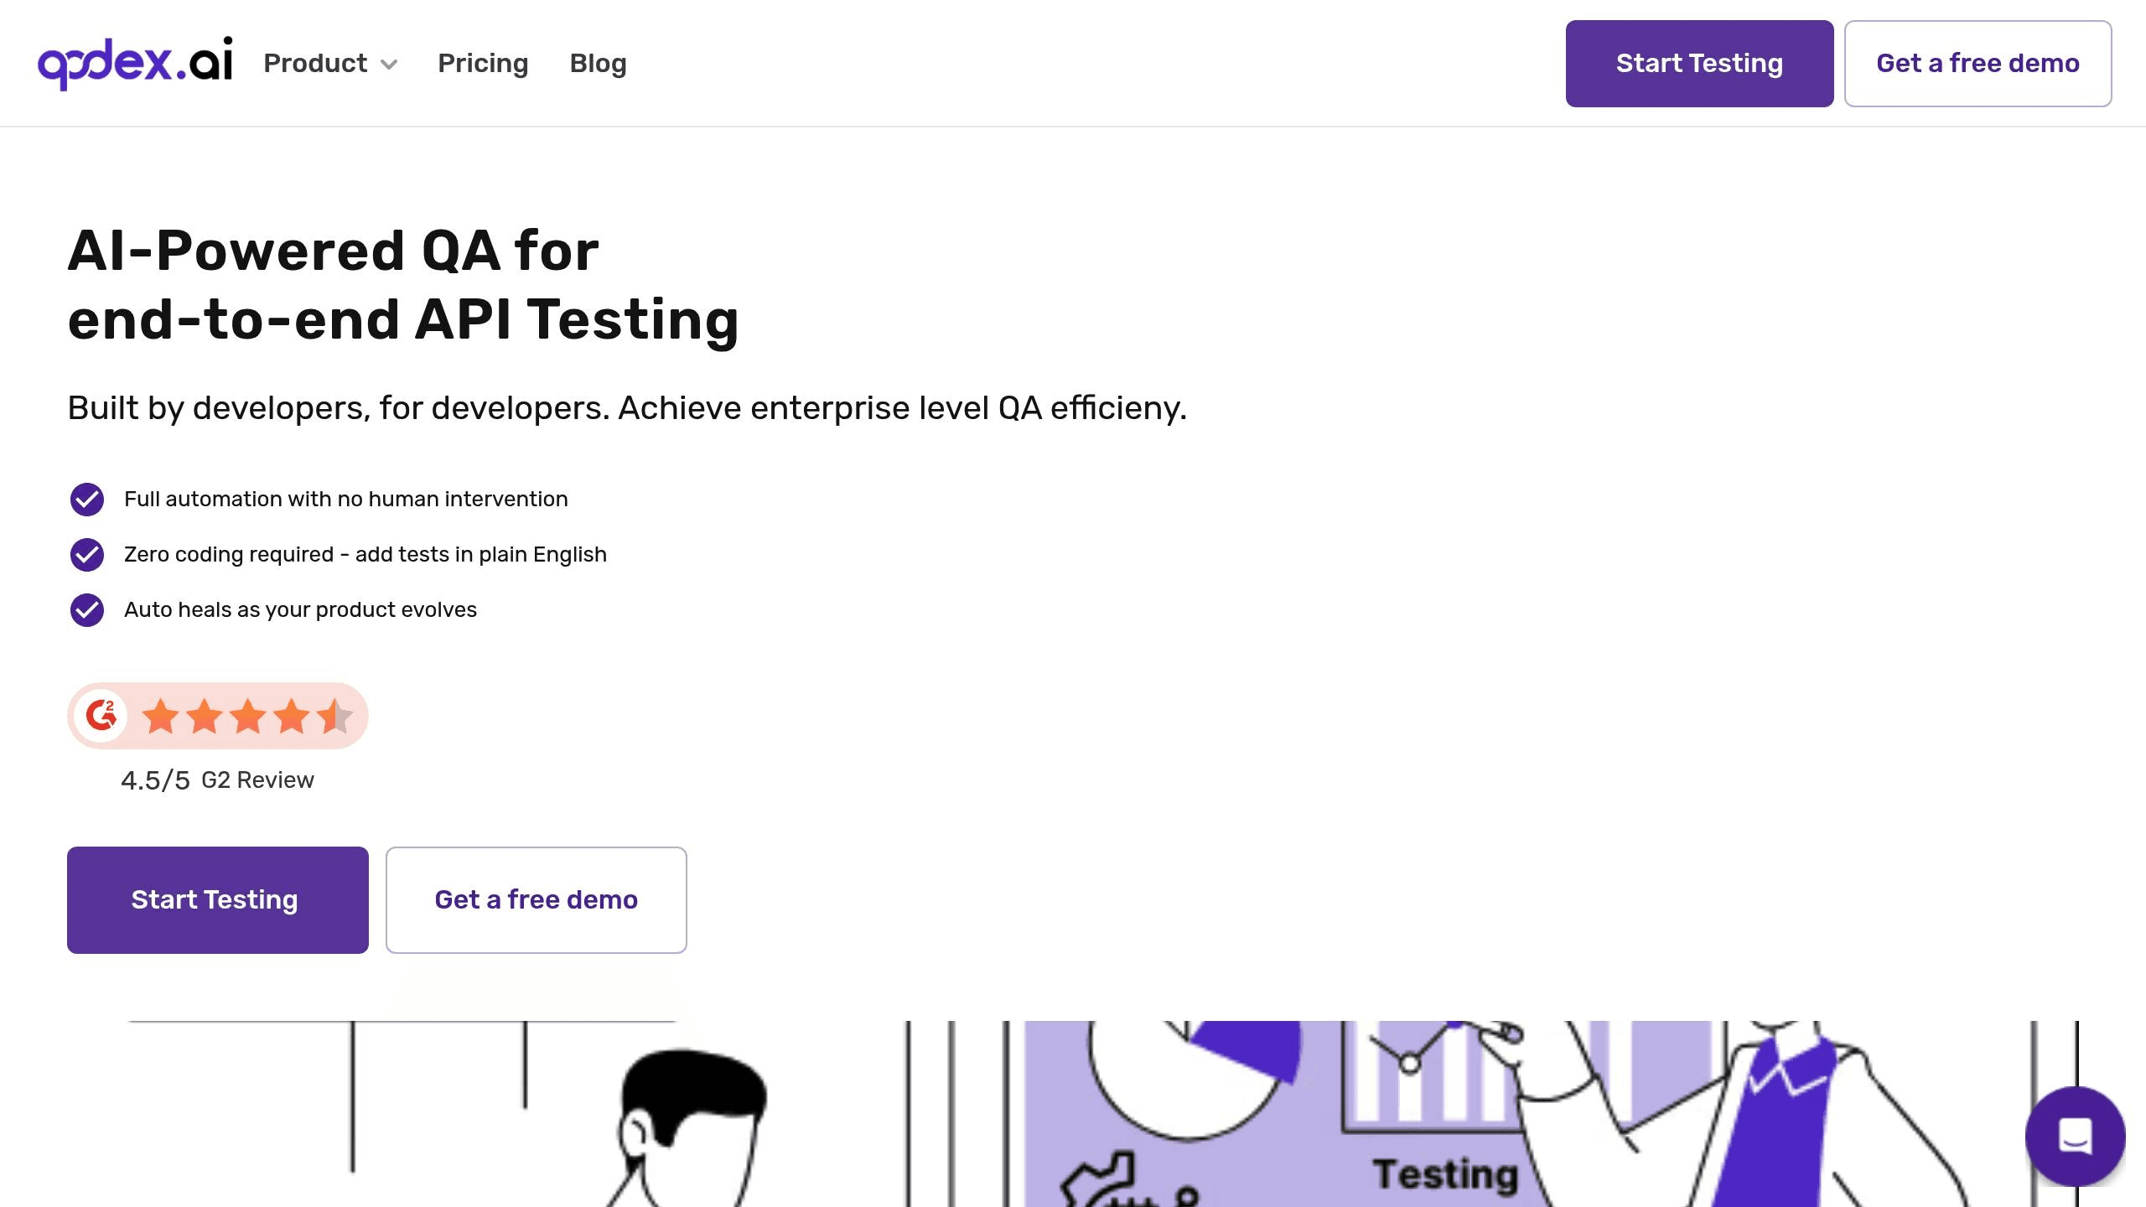Screen dimensions: 2146x1207
Task: Open the qodex.ai logo homepage
Action: pos(135,63)
